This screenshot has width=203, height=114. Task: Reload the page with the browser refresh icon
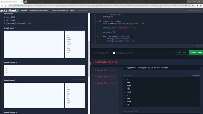6,6
